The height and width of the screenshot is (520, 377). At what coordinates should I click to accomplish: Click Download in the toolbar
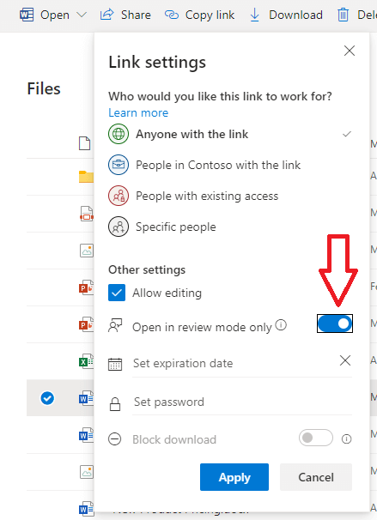point(286,15)
